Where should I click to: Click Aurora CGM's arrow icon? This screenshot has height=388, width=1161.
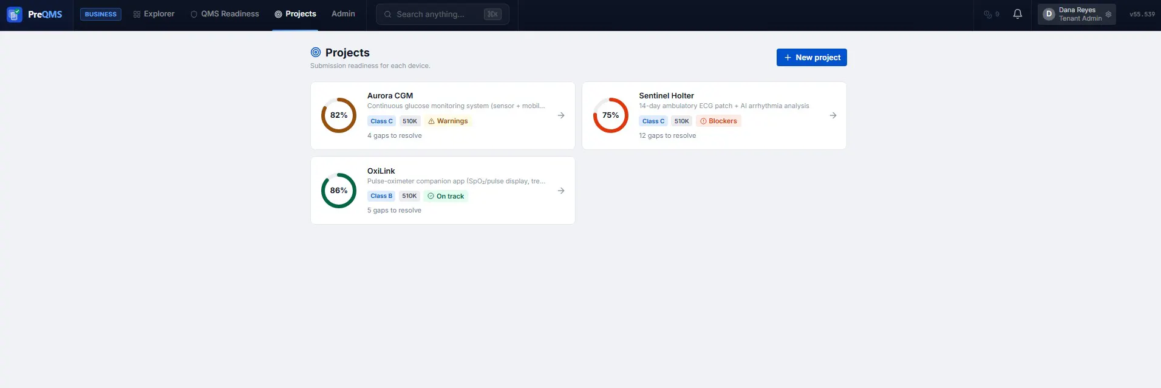pyautogui.click(x=561, y=115)
